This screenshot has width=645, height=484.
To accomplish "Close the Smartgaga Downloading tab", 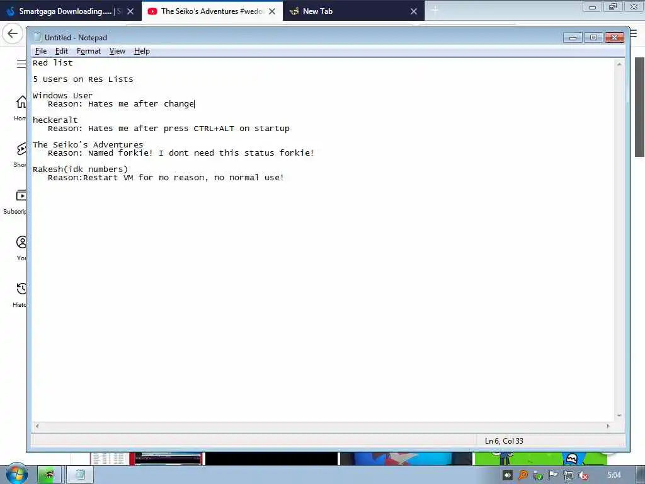I will (130, 11).
